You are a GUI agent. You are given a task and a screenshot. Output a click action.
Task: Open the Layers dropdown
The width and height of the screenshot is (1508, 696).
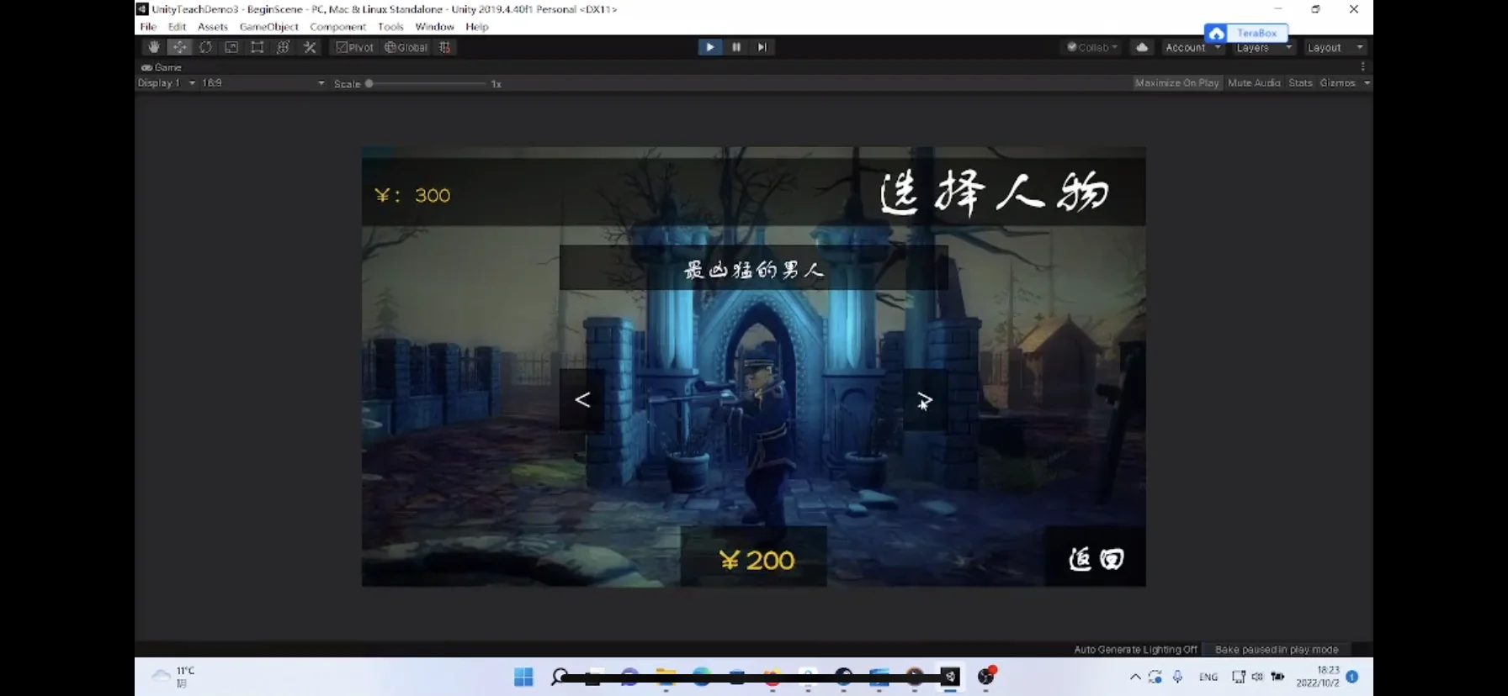coord(1263,48)
